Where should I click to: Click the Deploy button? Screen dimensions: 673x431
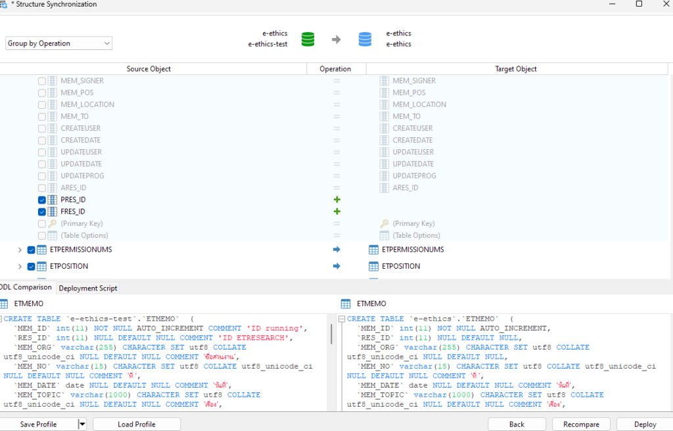pos(645,424)
